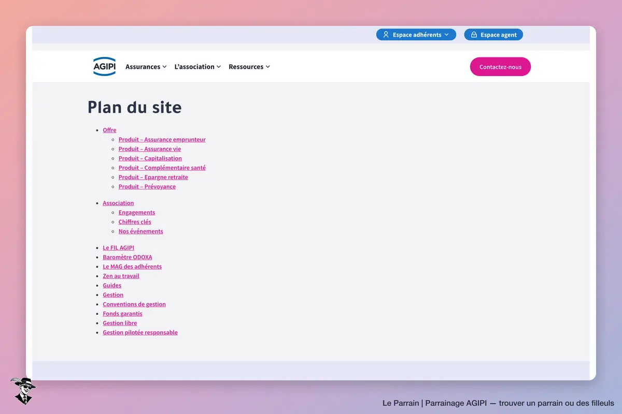Open the Chiffres clés link
The image size is (622, 414).
point(135,222)
